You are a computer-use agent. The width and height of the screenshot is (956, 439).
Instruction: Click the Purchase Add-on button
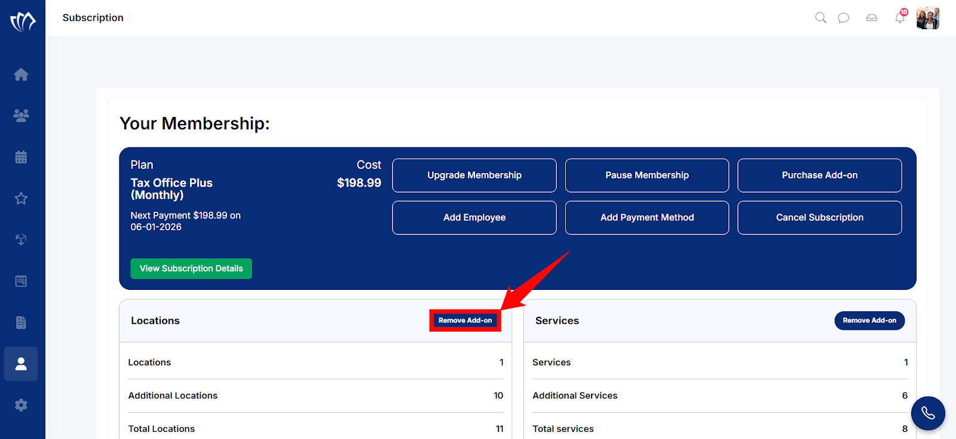tap(820, 175)
